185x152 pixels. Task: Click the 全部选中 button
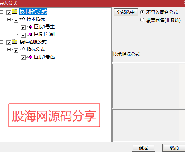click(x=126, y=12)
